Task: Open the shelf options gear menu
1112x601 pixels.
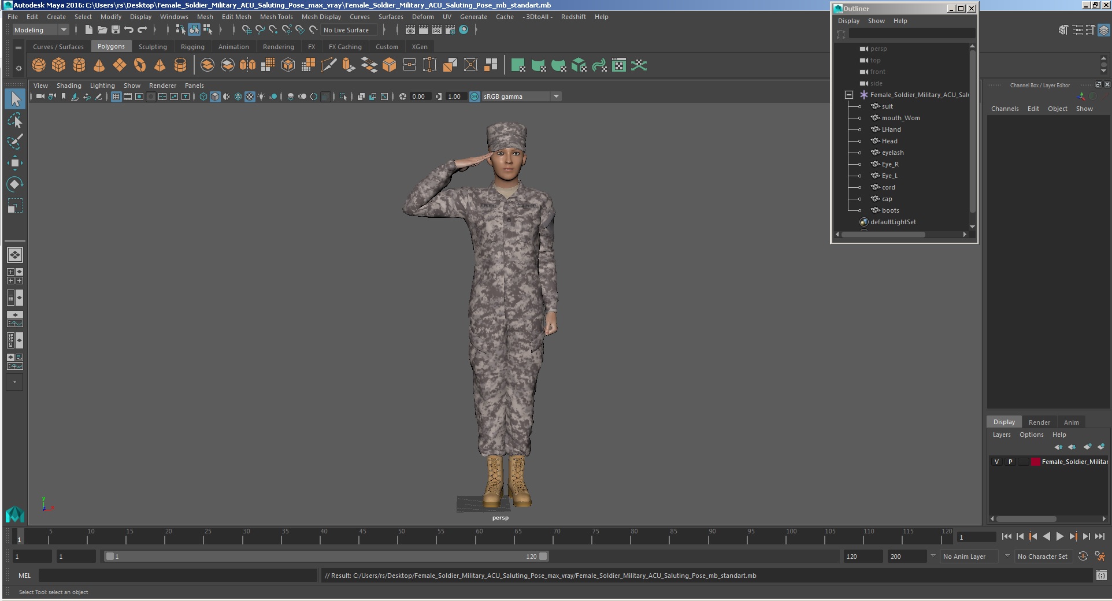Action: [x=18, y=68]
